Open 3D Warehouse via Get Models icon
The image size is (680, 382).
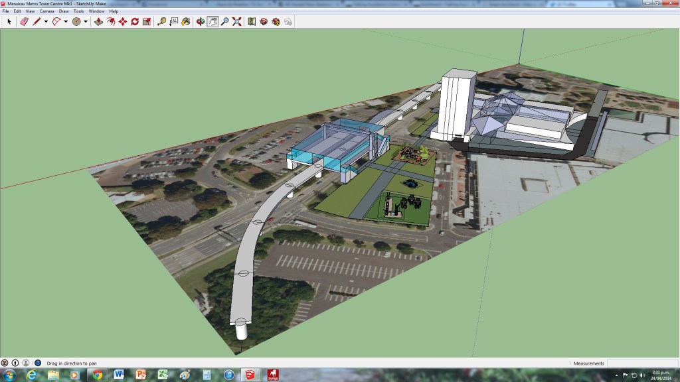(x=264, y=22)
